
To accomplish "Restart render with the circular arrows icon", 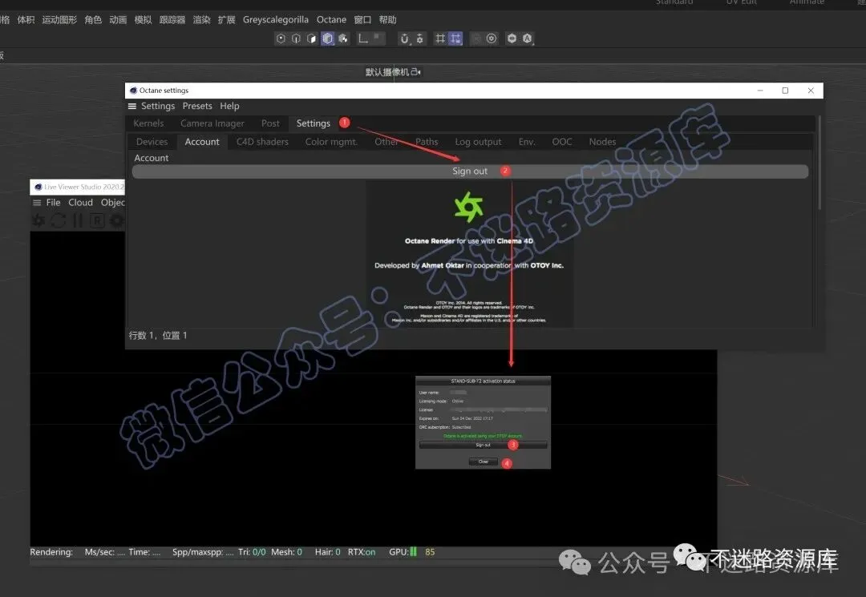I will (58, 220).
